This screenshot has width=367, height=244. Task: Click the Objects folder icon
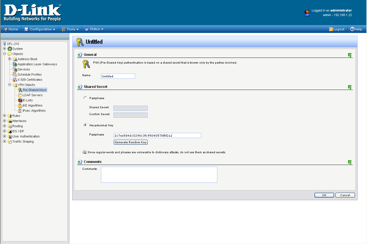pyautogui.click(x=10, y=54)
